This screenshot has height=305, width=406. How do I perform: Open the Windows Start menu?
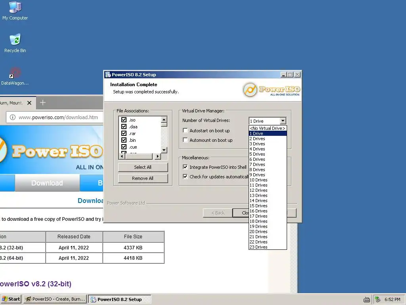(11, 299)
